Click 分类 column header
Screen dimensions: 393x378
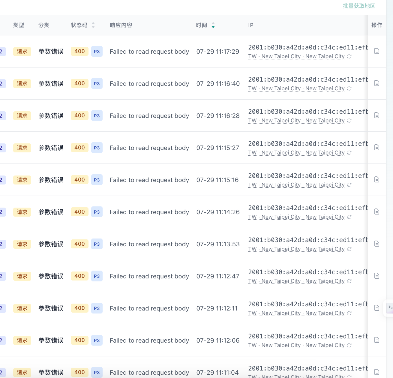pos(44,25)
